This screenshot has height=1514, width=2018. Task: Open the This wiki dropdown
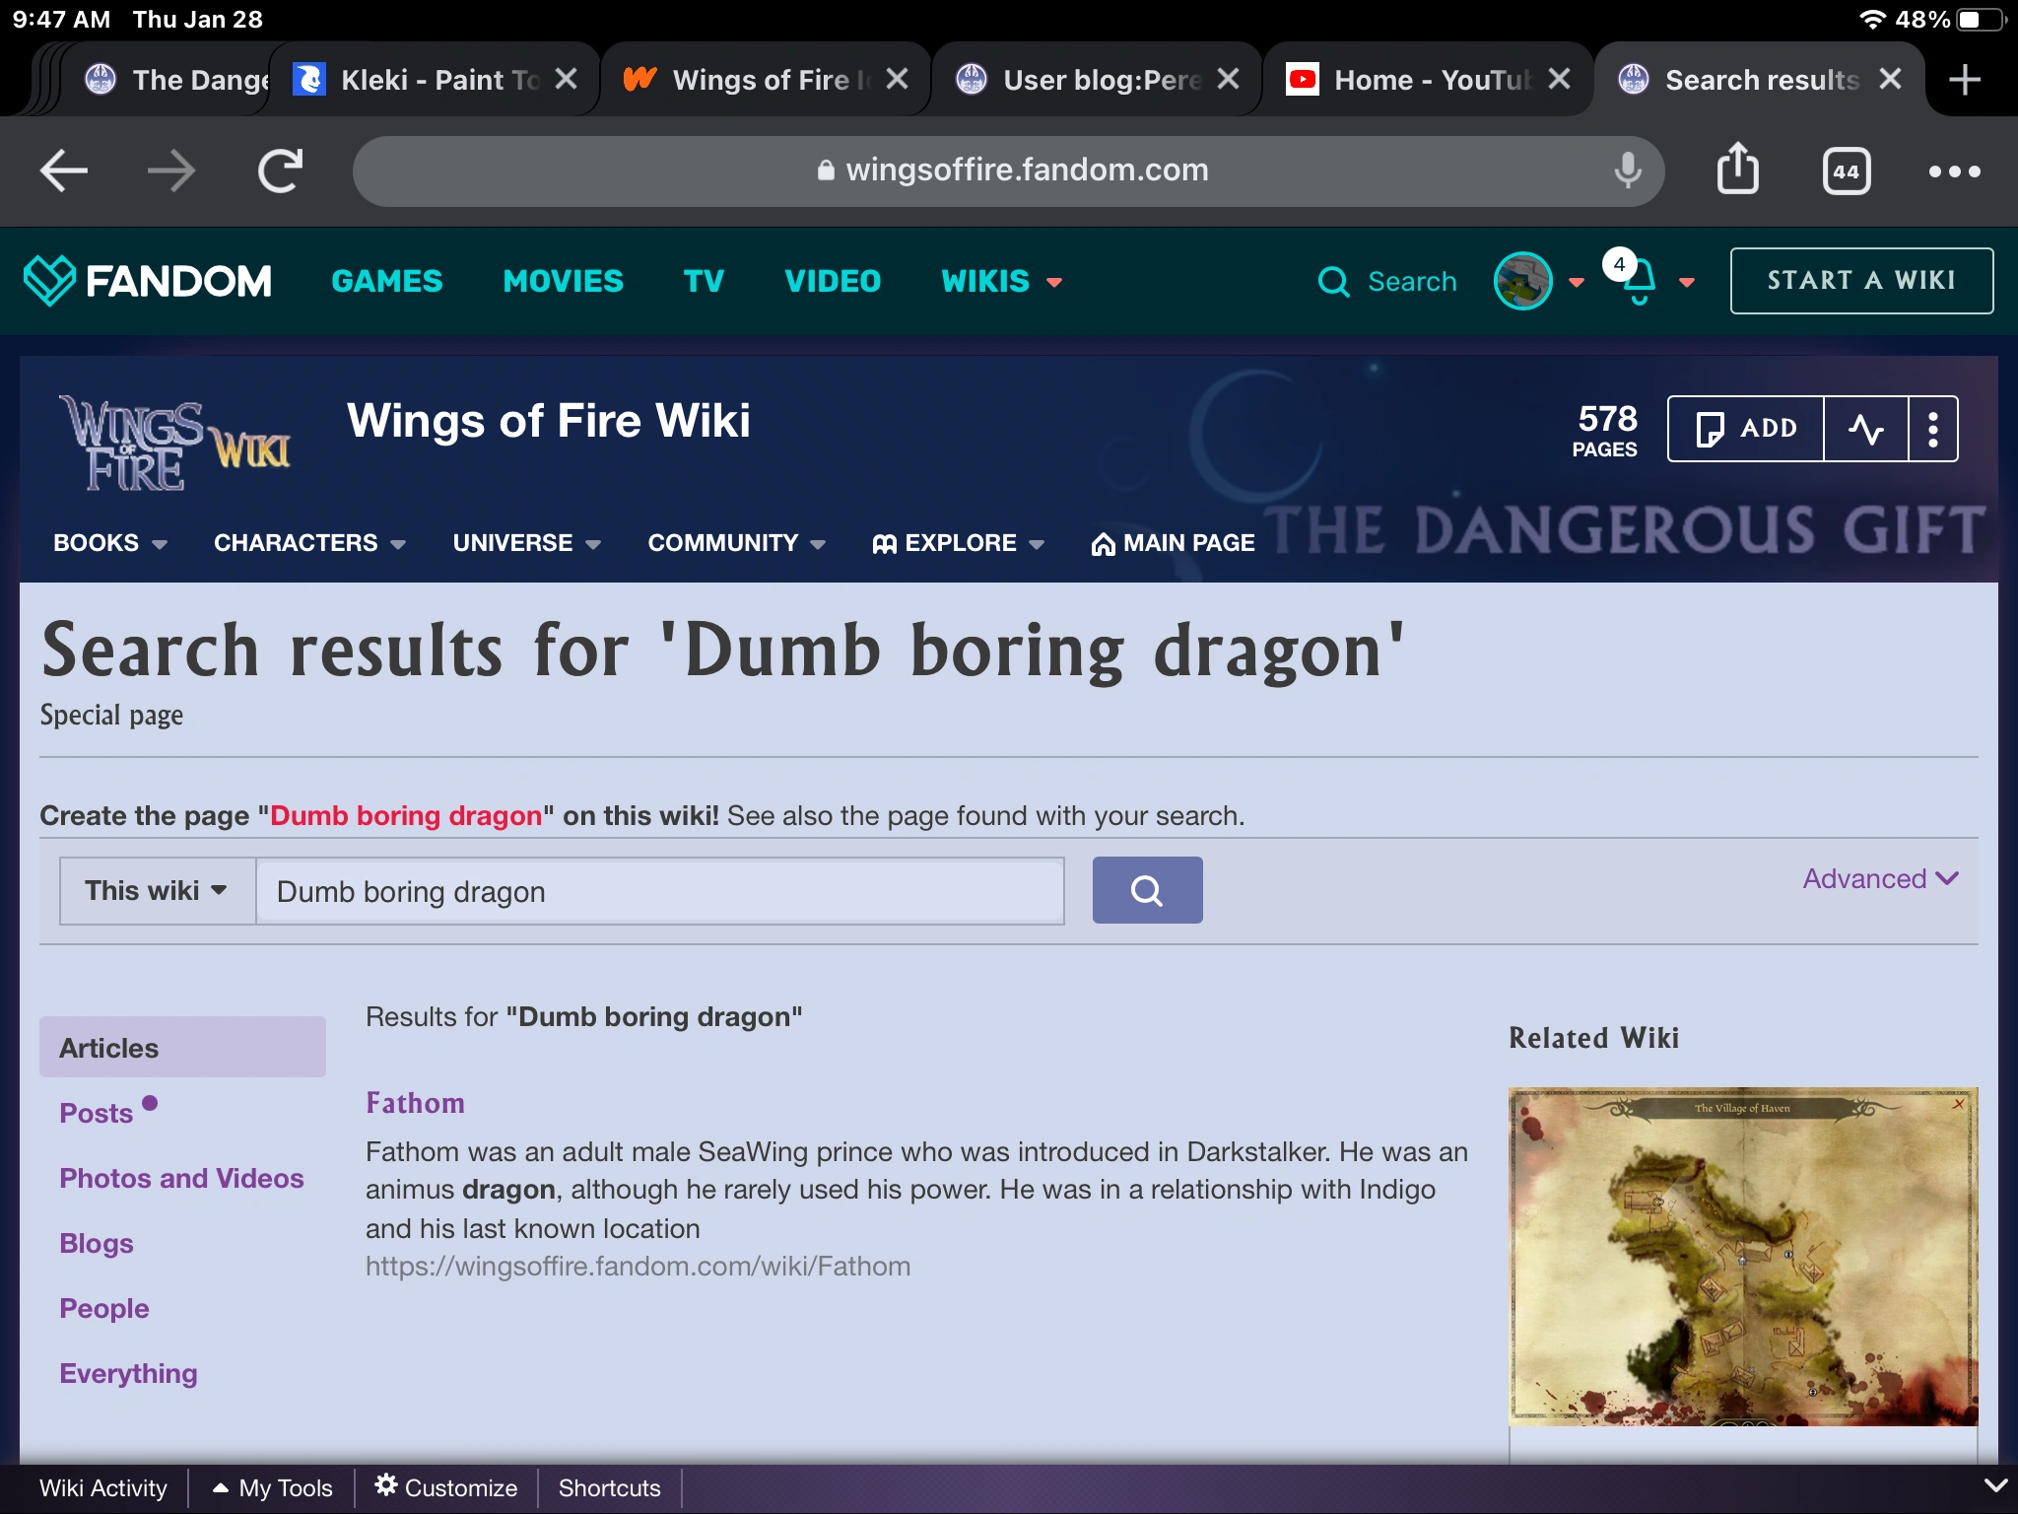click(x=155, y=889)
